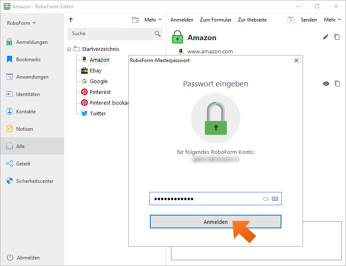Open the Bookmarks section in the sidebar

32,59
